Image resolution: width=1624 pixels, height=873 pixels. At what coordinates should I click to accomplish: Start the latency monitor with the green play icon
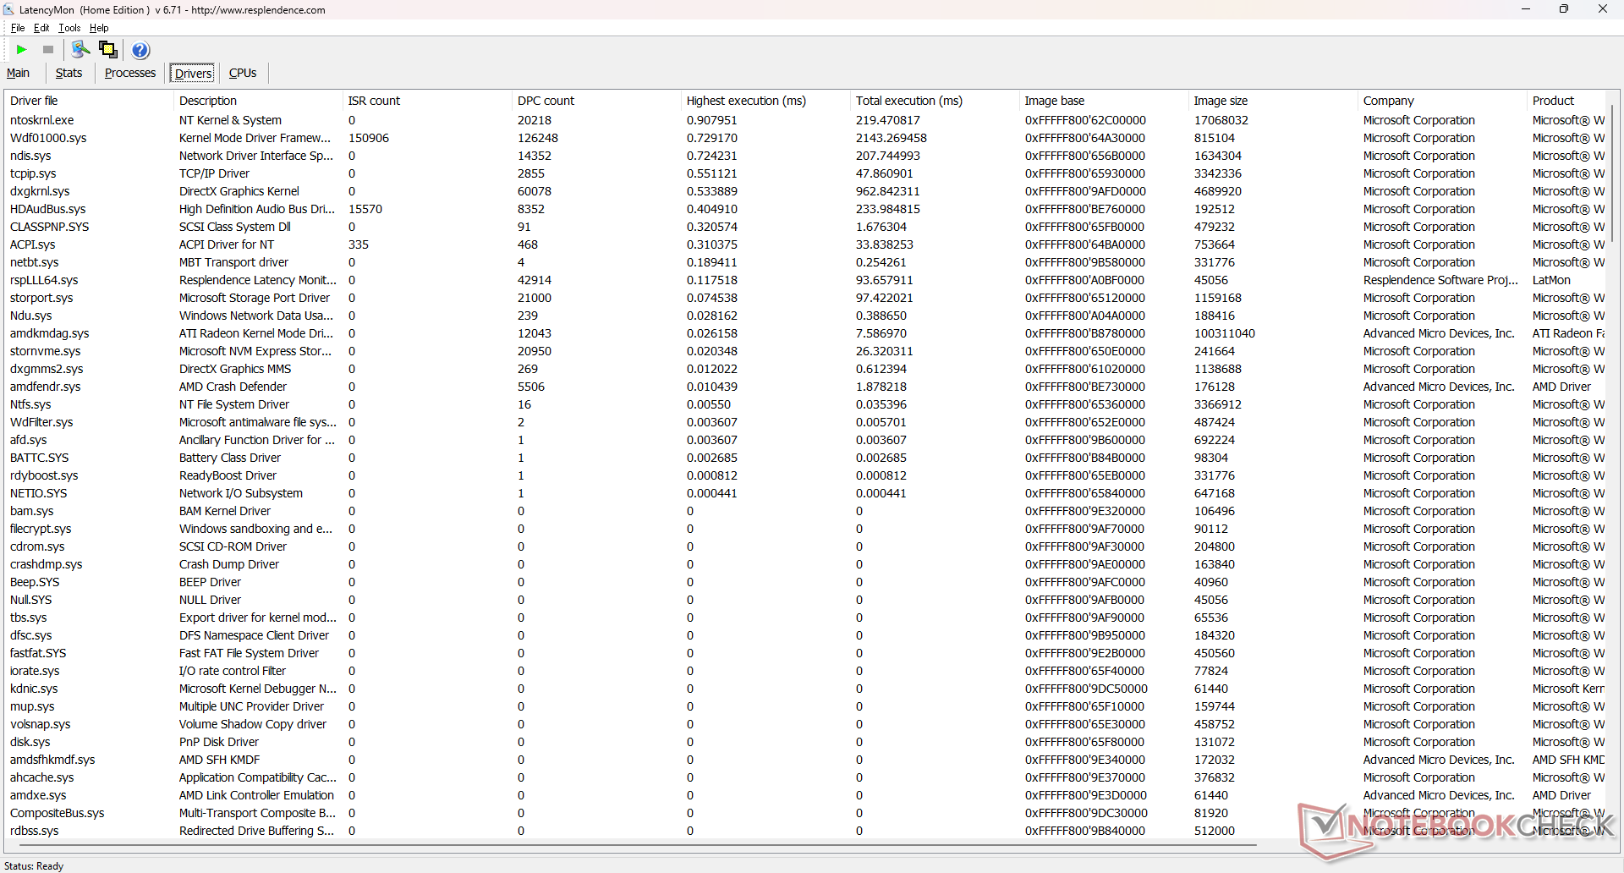point(22,50)
